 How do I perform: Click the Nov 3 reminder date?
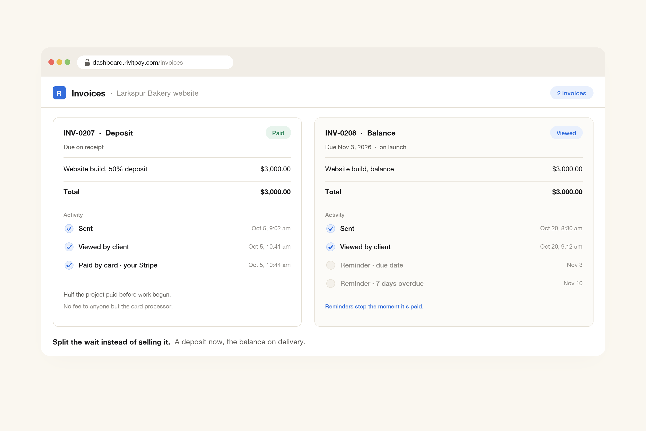[575, 265]
